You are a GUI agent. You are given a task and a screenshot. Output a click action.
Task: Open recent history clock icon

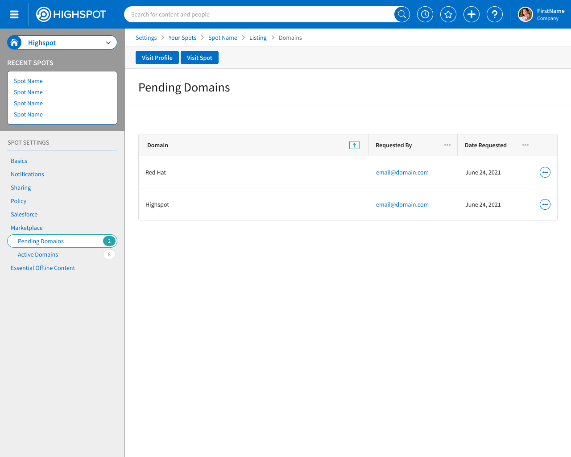coord(425,14)
